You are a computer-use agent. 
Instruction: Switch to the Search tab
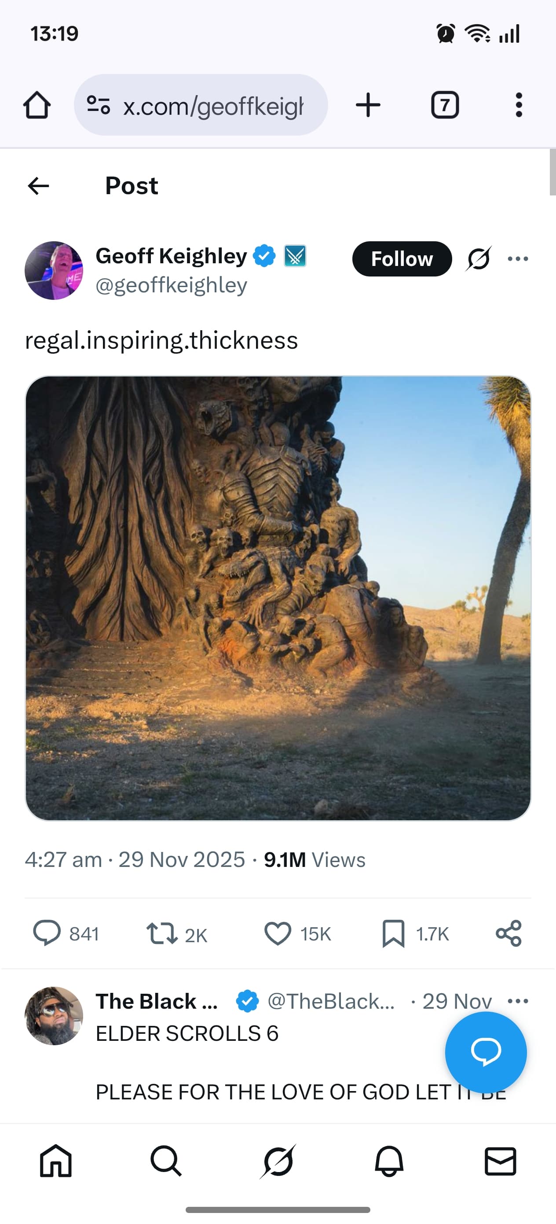pos(166,1161)
